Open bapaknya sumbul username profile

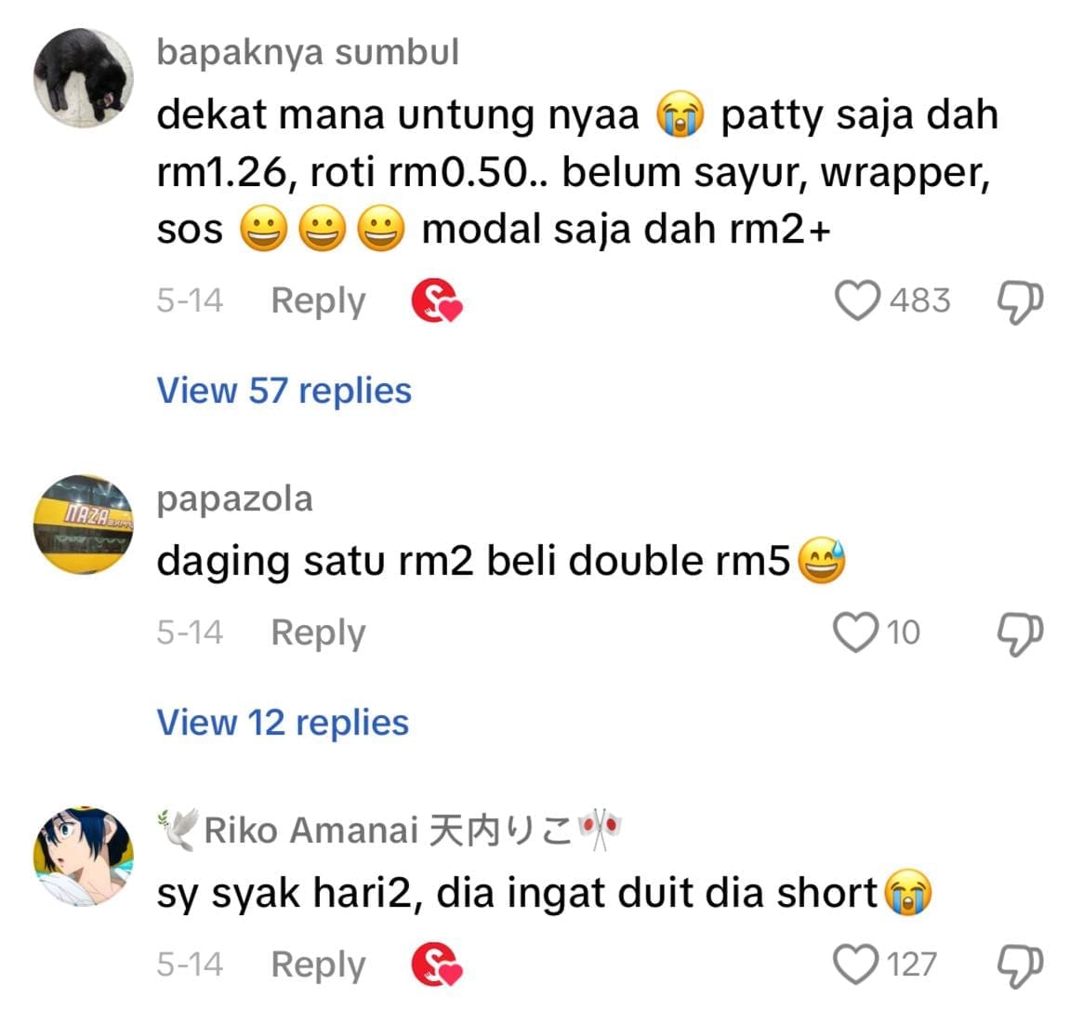click(x=308, y=53)
